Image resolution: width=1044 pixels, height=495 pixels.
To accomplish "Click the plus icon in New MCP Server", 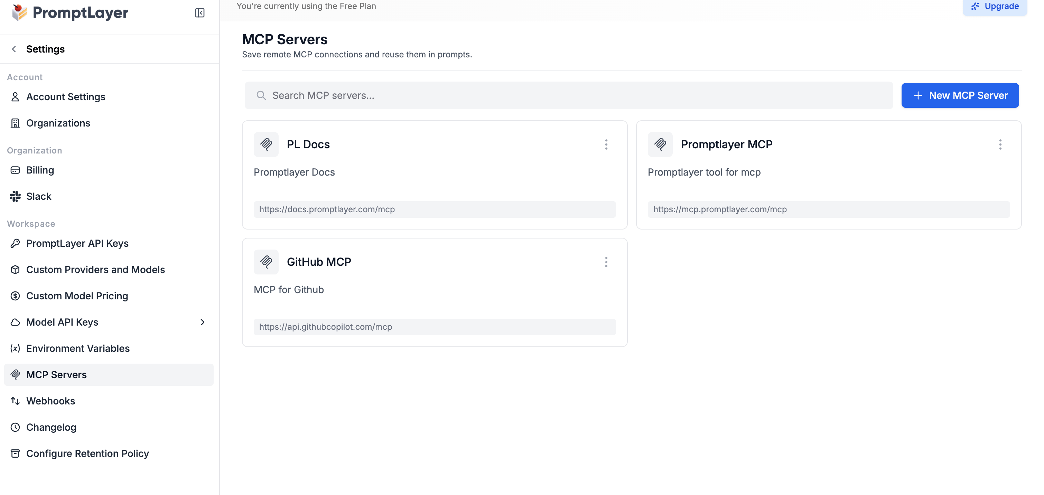I will click(918, 95).
